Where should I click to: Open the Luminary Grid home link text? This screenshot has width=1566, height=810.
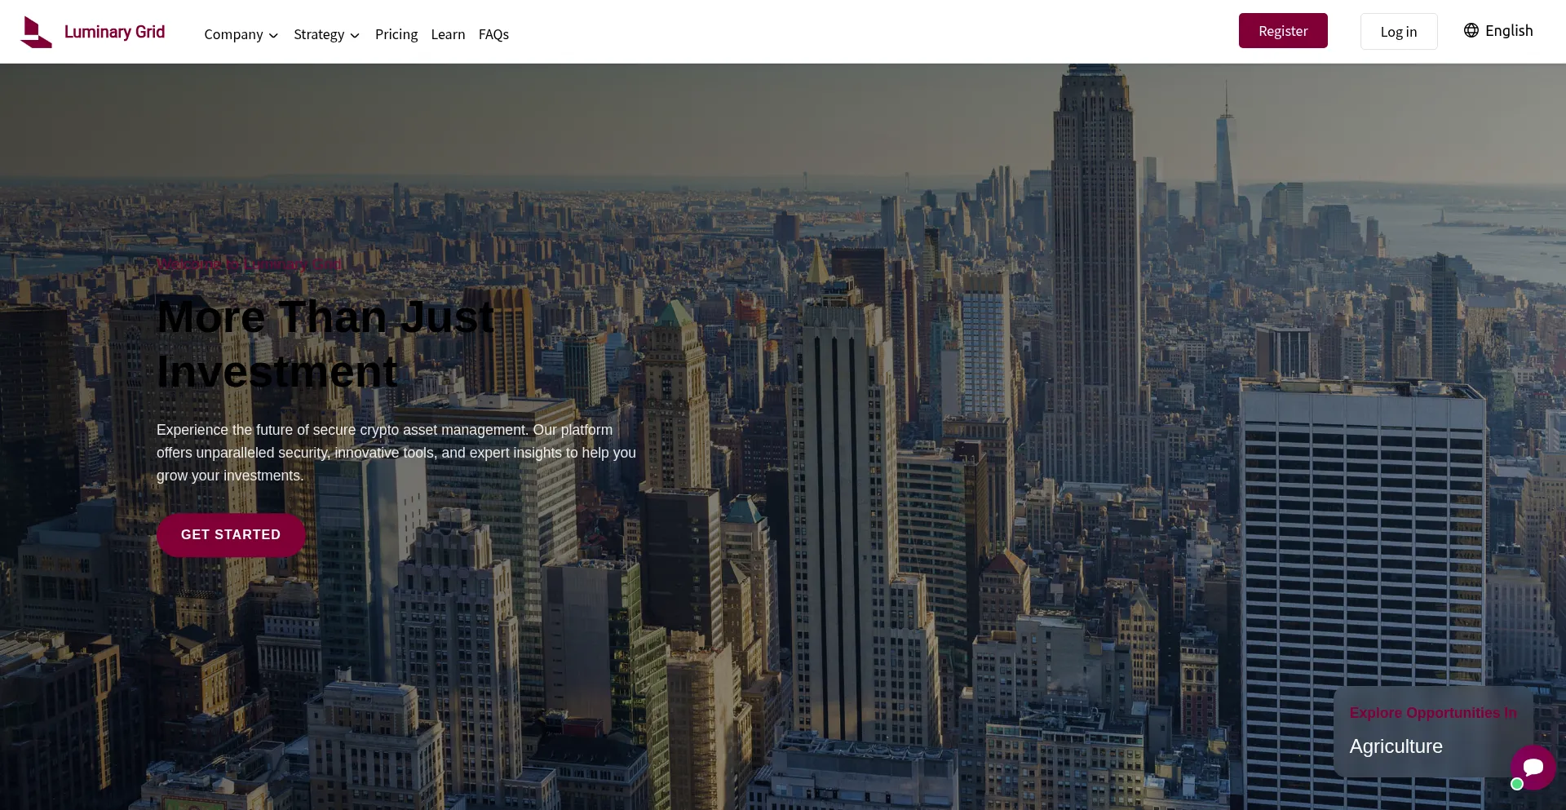point(114,32)
